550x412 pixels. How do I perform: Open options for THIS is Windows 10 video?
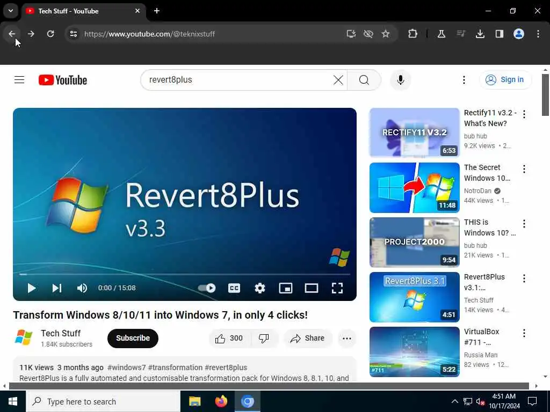tap(524, 224)
